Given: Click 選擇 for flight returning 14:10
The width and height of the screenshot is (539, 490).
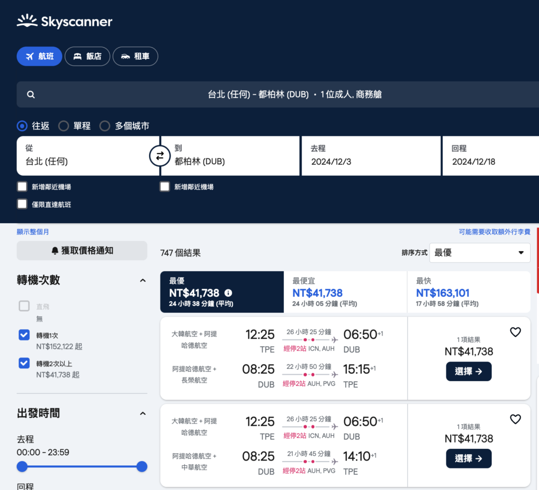Looking at the screenshot, I should point(468,458).
